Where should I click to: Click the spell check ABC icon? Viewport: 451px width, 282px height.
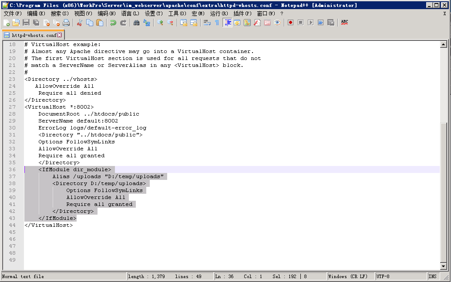(x=344, y=23)
